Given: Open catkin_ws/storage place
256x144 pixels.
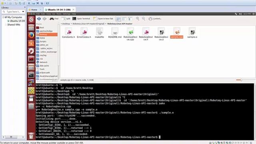Looking at the screenshot, I should (47, 52).
